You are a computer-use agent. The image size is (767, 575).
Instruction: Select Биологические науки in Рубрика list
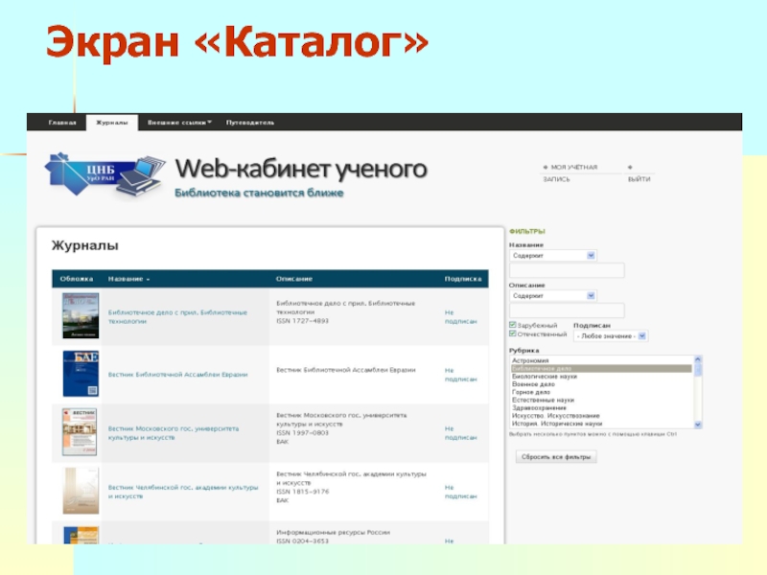pyautogui.click(x=601, y=377)
